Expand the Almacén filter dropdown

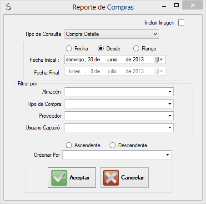coord(119,92)
